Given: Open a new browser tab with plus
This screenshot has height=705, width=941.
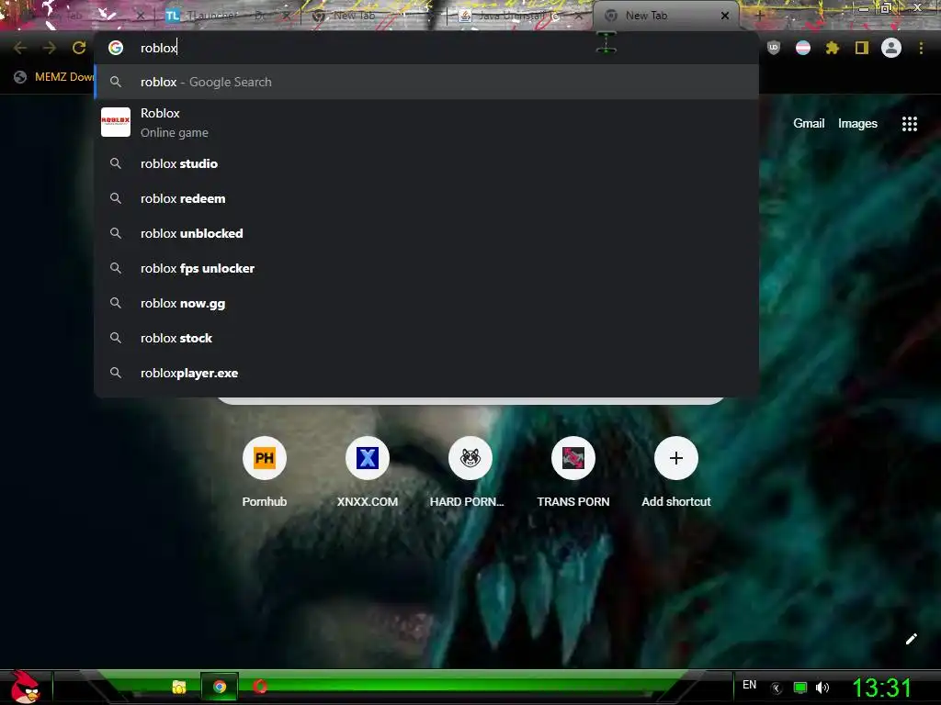Looking at the screenshot, I should pos(760,16).
